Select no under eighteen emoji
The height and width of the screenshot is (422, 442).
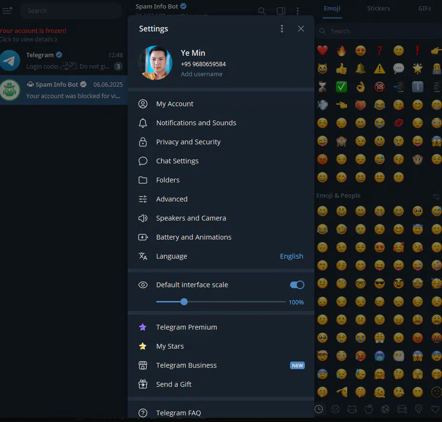tap(380, 87)
